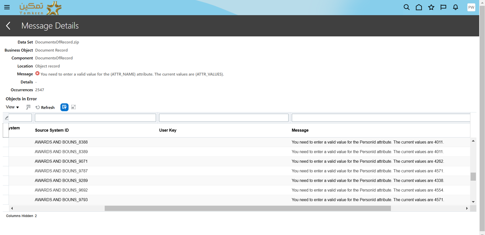Viewport: 485px width, 235px height.
Task: Click the Freeze column icon
Action: point(28,107)
